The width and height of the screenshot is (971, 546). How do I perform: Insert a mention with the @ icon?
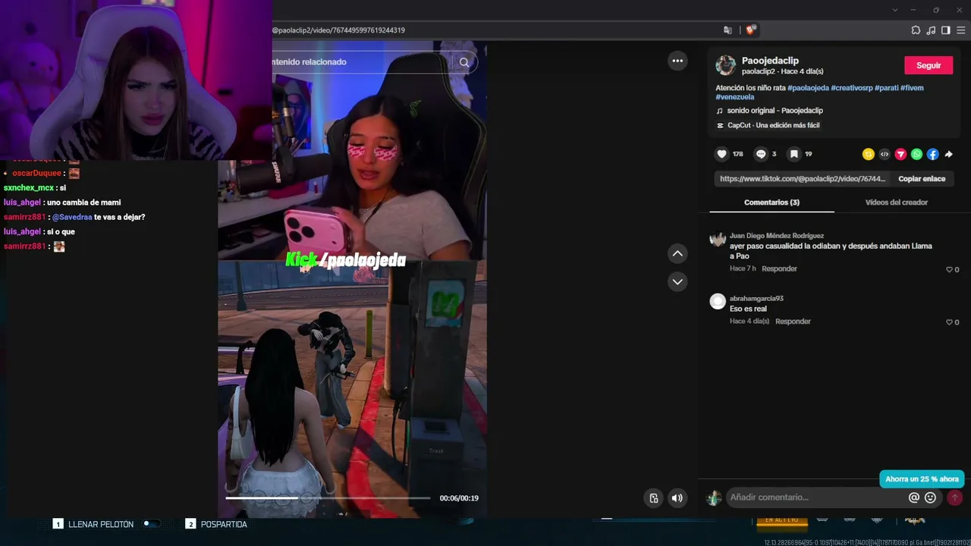tap(914, 497)
